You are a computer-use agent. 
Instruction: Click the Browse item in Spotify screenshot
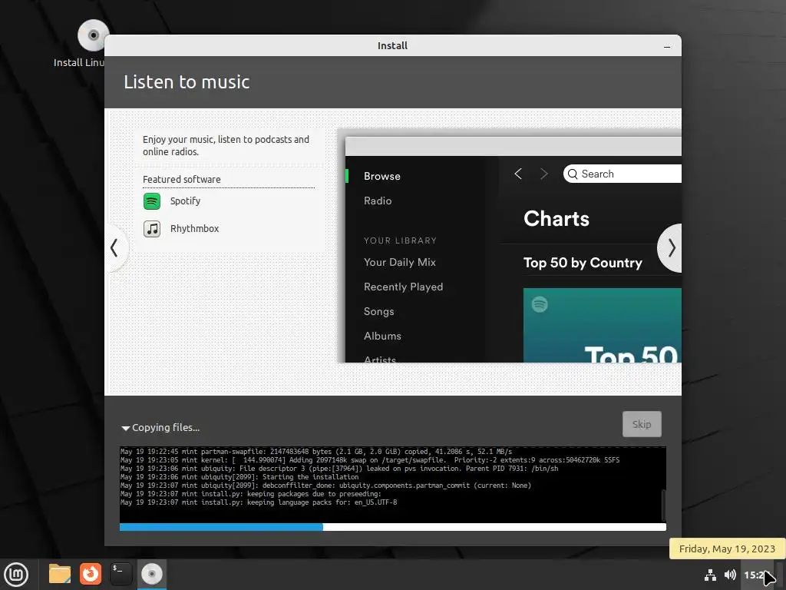click(382, 176)
